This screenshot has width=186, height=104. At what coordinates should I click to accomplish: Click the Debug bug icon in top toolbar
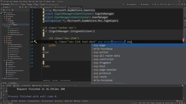[155, 4]
